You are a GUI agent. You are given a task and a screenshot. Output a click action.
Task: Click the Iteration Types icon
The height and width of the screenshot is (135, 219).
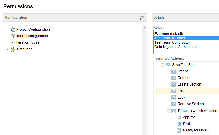pos(13,42)
